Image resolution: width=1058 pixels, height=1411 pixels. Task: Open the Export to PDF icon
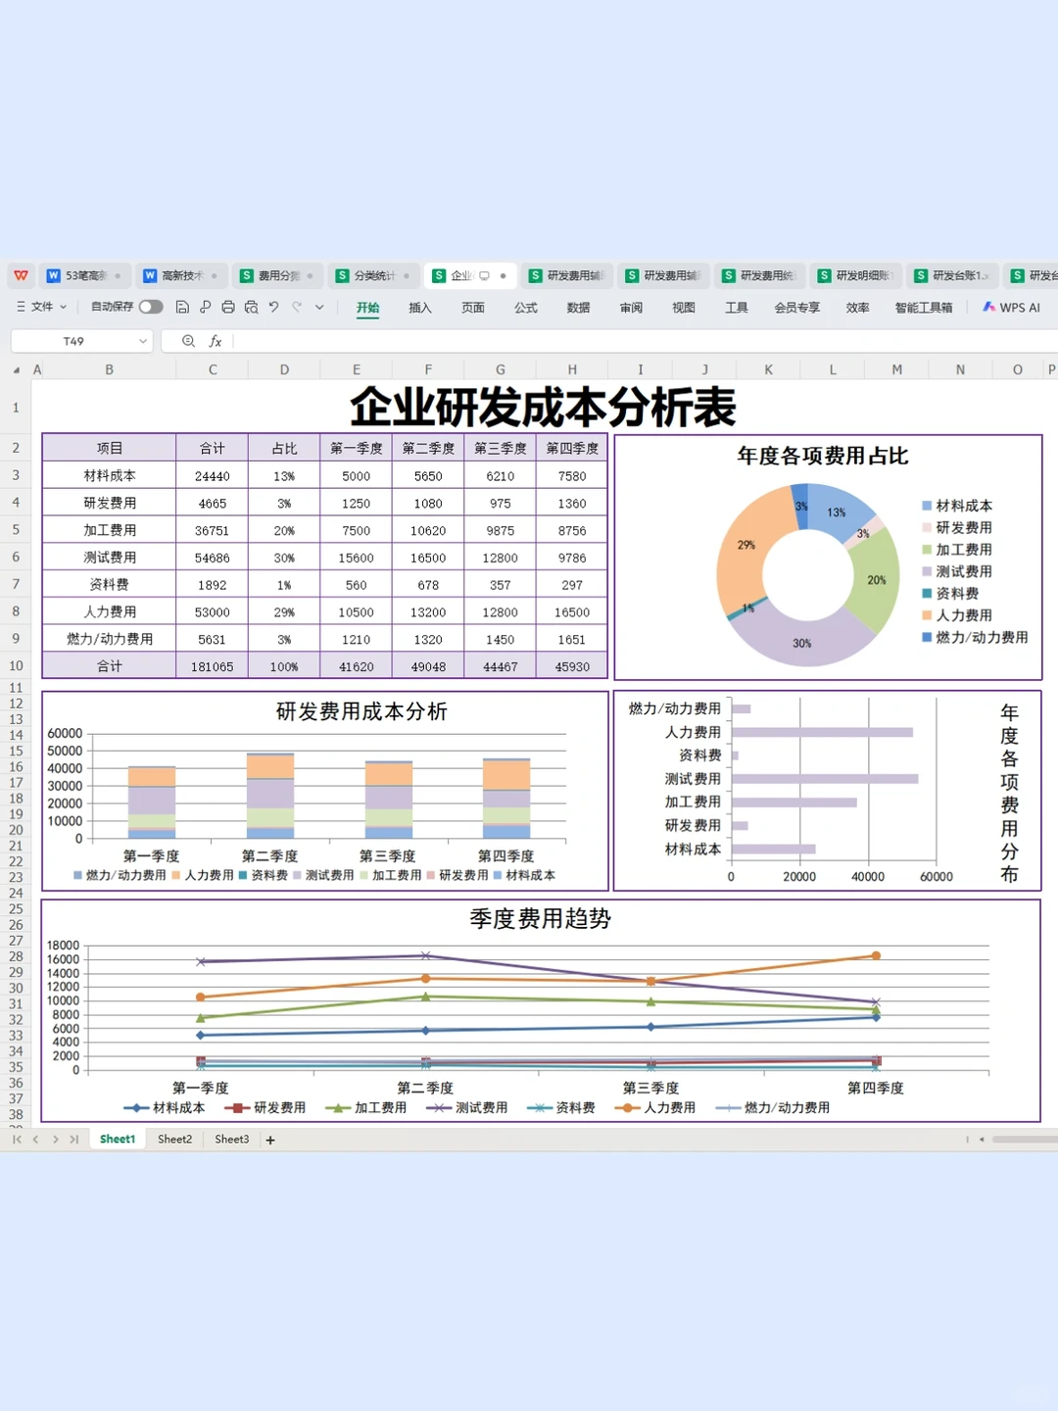pos(205,308)
